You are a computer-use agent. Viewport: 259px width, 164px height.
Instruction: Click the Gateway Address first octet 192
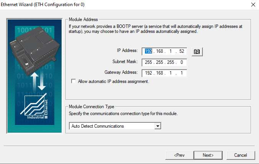pyautogui.click(x=149, y=73)
